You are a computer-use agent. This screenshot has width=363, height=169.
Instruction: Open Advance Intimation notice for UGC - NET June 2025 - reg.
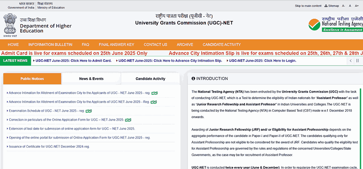coord(80,93)
